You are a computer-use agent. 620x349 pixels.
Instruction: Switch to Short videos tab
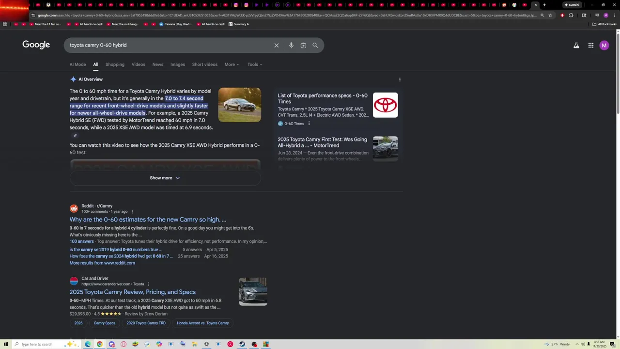point(205,64)
